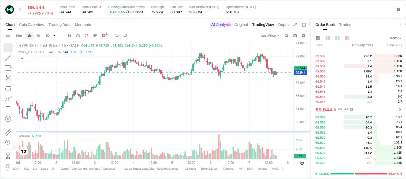Click the AI Analysis button

tap(221, 25)
